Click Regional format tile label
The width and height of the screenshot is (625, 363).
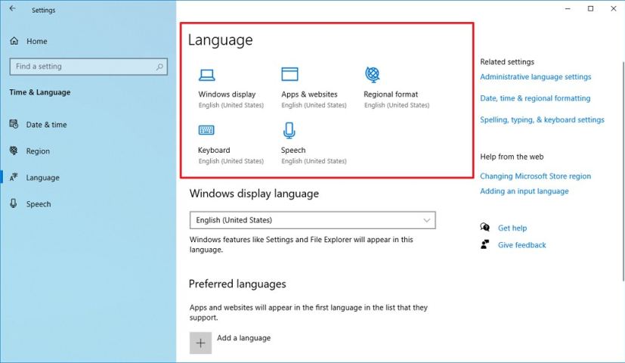(x=391, y=94)
